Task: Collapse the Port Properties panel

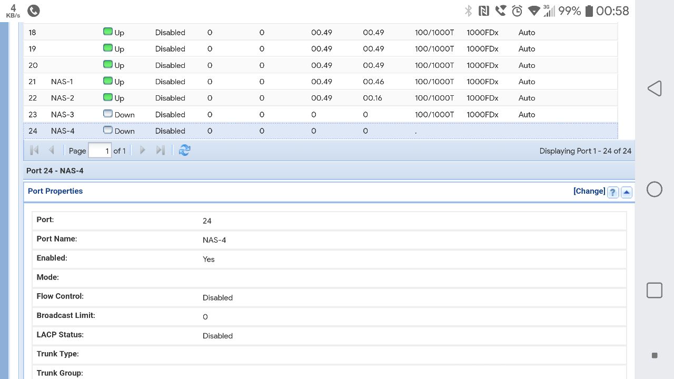Action: point(626,192)
